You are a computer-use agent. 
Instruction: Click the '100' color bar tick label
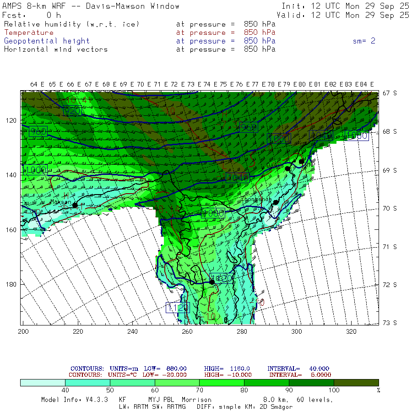coord(334,390)
